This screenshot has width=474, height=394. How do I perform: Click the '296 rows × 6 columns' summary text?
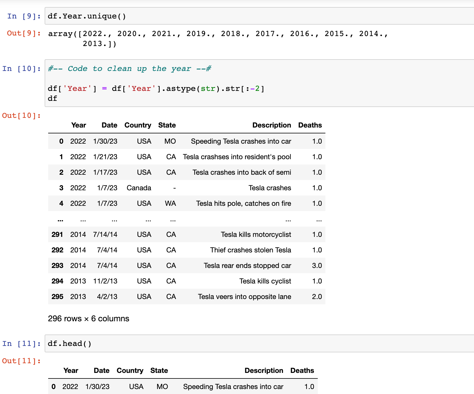click(x=88, y=319)
